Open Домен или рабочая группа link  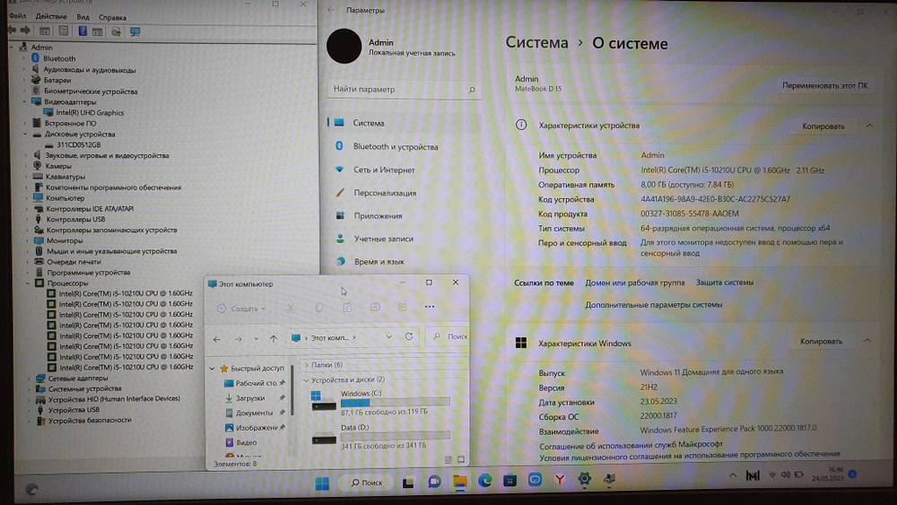[x=634, y=283]
